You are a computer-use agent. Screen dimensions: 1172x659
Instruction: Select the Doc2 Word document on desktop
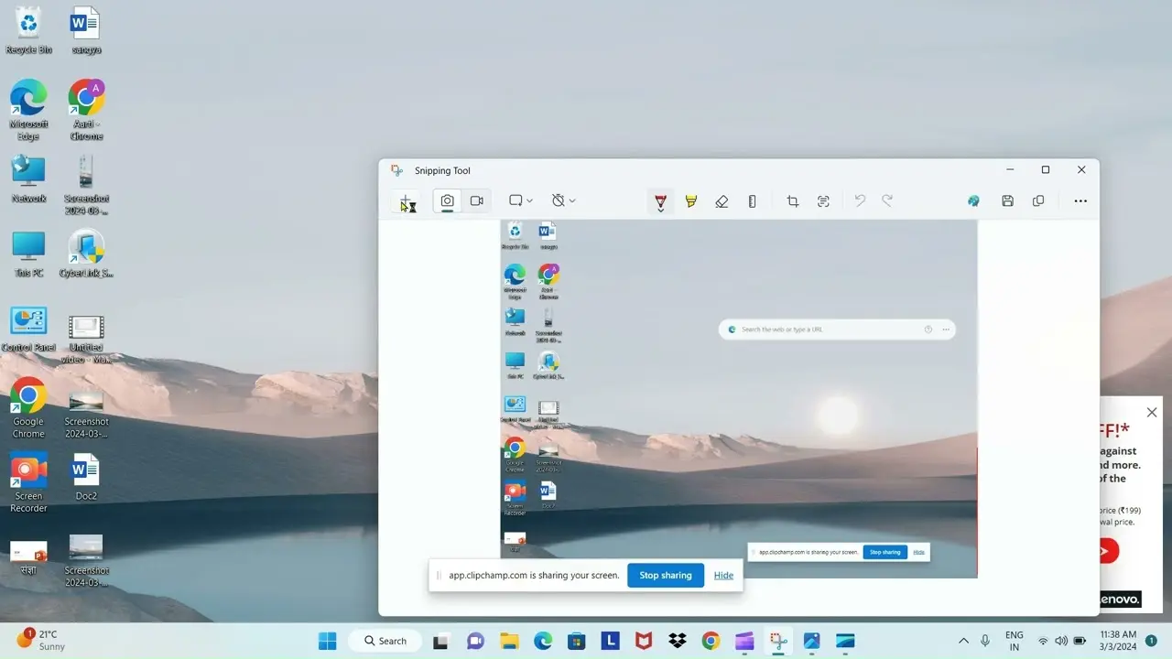86,478
